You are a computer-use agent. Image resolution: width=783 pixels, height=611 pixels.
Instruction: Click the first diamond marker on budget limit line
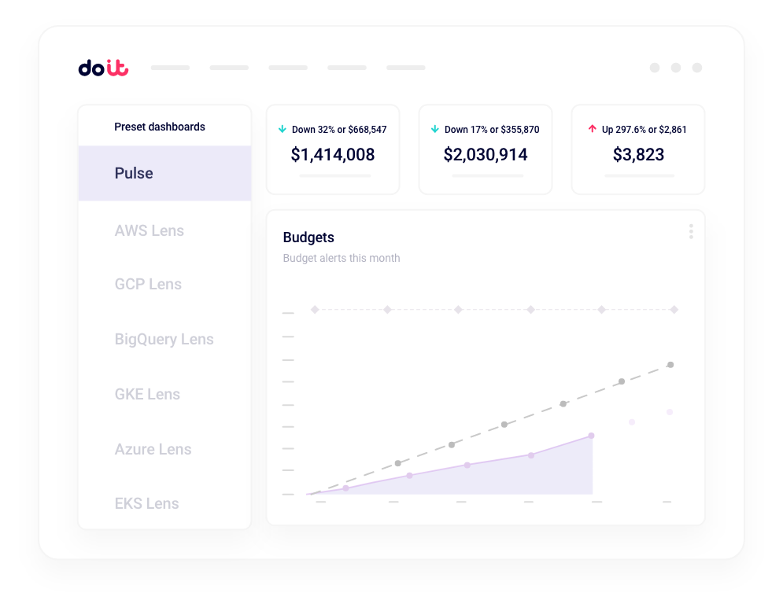click(x=315, y=310)
